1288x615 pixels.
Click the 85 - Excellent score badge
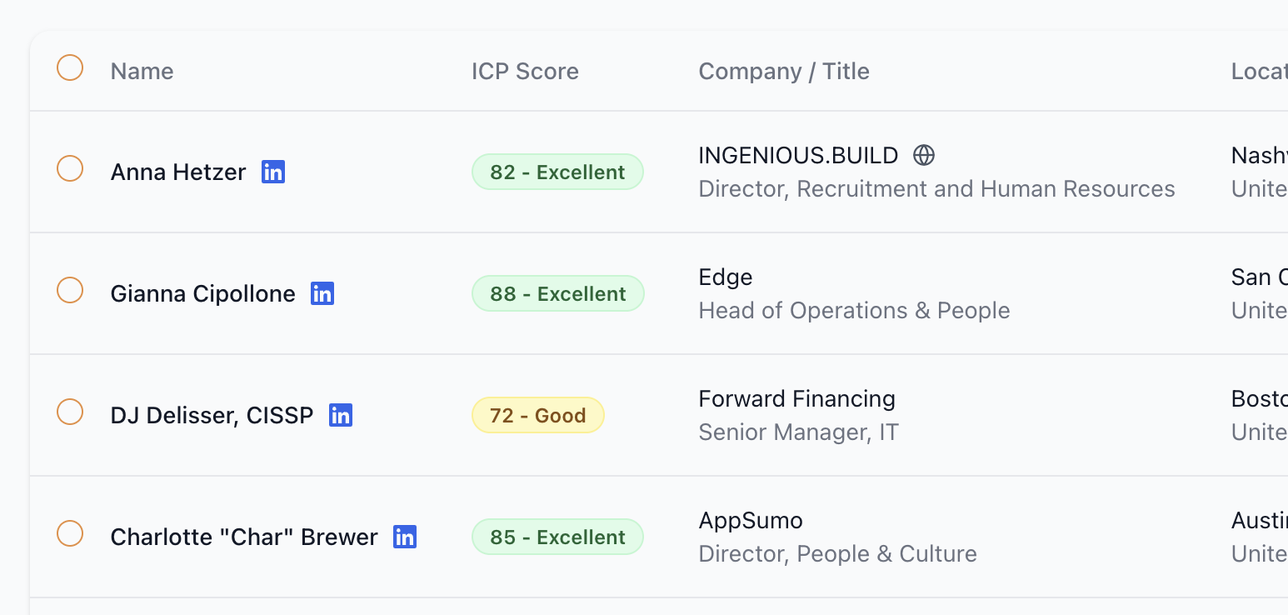pyautogui.click(x=557, y=537)
